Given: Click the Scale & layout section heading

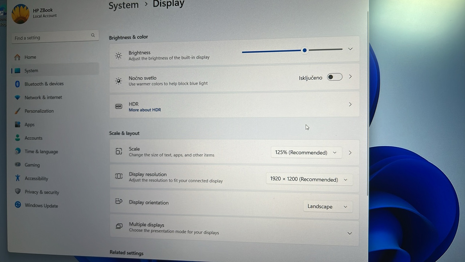Looking at the screenshot, I should pyautogui.click(x=124, y=133).
